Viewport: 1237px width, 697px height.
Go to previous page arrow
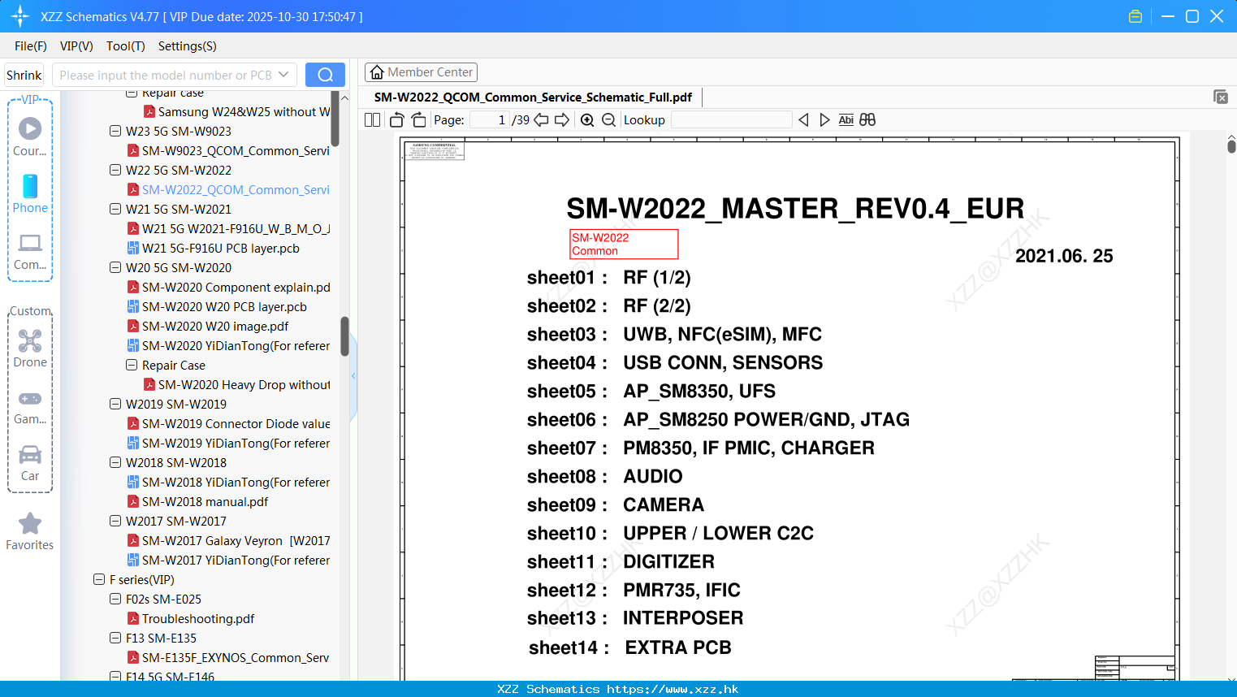click(x=541, y=119)
